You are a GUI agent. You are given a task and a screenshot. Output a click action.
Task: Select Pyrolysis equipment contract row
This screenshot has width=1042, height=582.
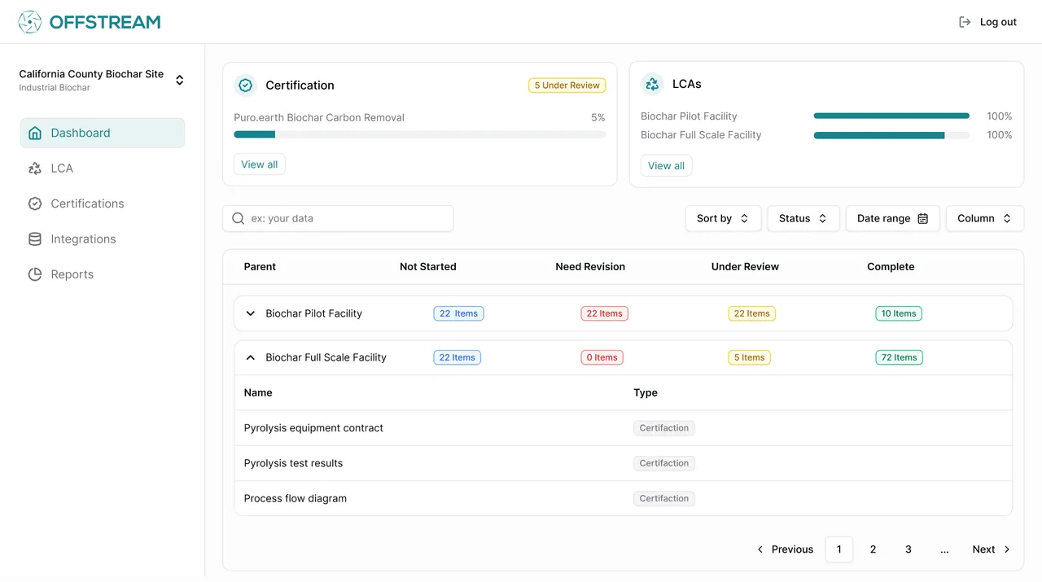623,428
